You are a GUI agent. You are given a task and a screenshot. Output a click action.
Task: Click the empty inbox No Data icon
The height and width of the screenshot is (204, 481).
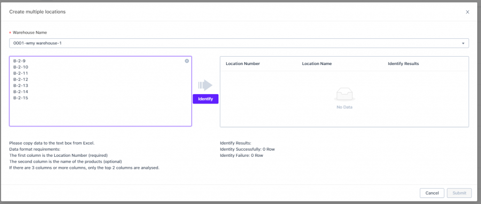point(344,95)
